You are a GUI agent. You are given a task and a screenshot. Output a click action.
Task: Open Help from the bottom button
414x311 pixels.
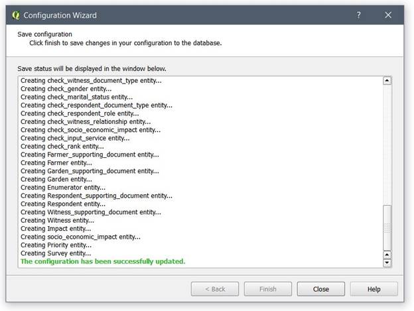point(374,289)
